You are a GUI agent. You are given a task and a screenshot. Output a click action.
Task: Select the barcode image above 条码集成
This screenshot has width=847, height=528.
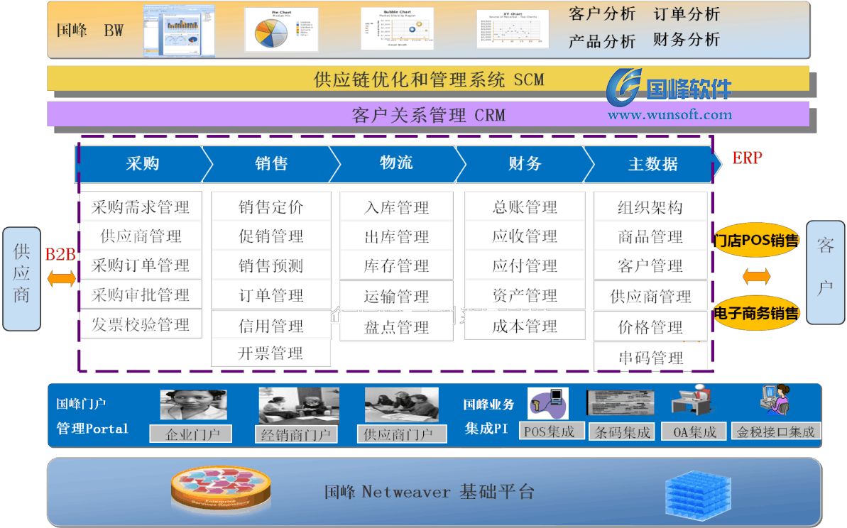coord(621,403)
